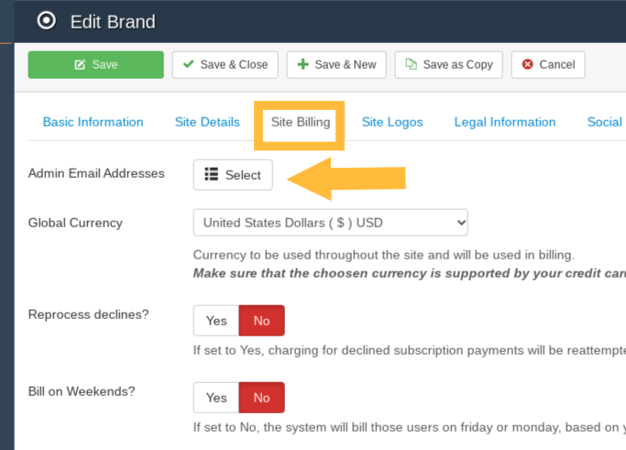The image size is (626, 450).
Task: Open the Global Currency dropdown
Action: pyautogui.click(x=330, y=222)
